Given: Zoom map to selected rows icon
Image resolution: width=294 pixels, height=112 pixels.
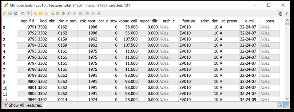Looking at the screenshot, I should tap(69, 13).
